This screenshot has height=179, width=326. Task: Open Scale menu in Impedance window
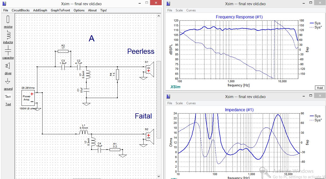pyautogui.click(x=179, y=103)
